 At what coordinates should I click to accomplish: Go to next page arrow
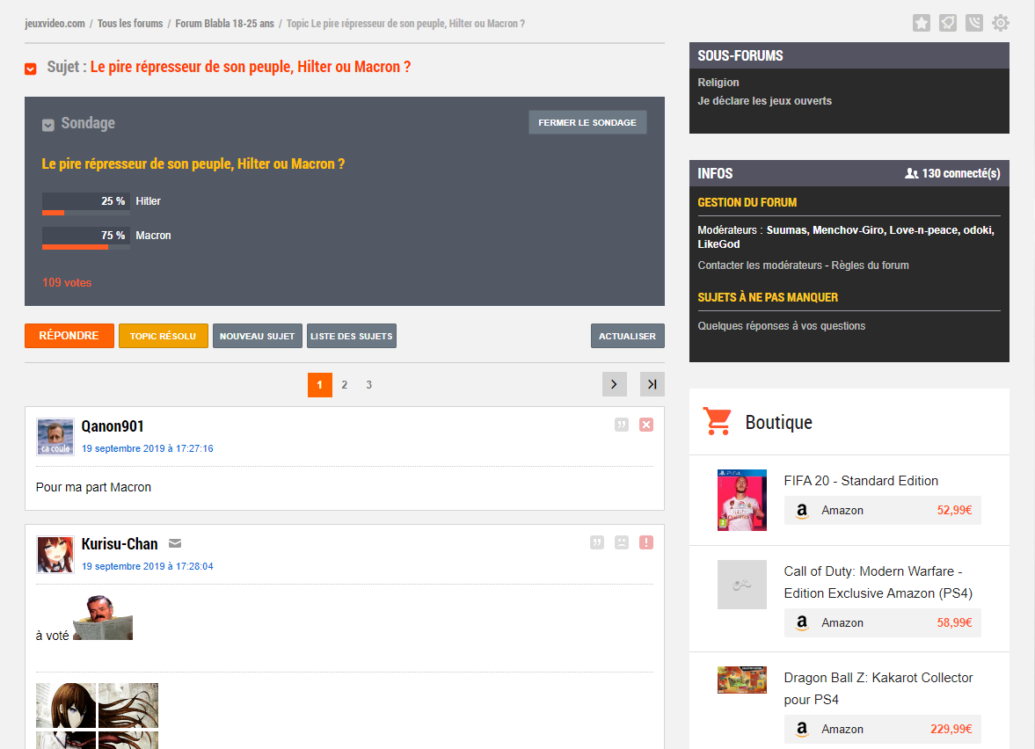click(x=614, y=384)
